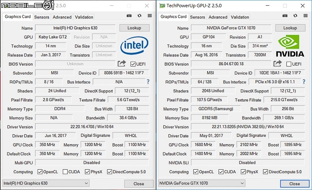
Task: Click the NVIDIA SLI field showing Disabled
Action: (248, 163)
